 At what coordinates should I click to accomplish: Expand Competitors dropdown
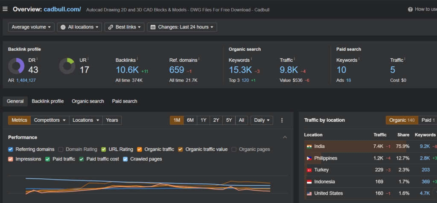pyautogui.click(x=50, y=120)
